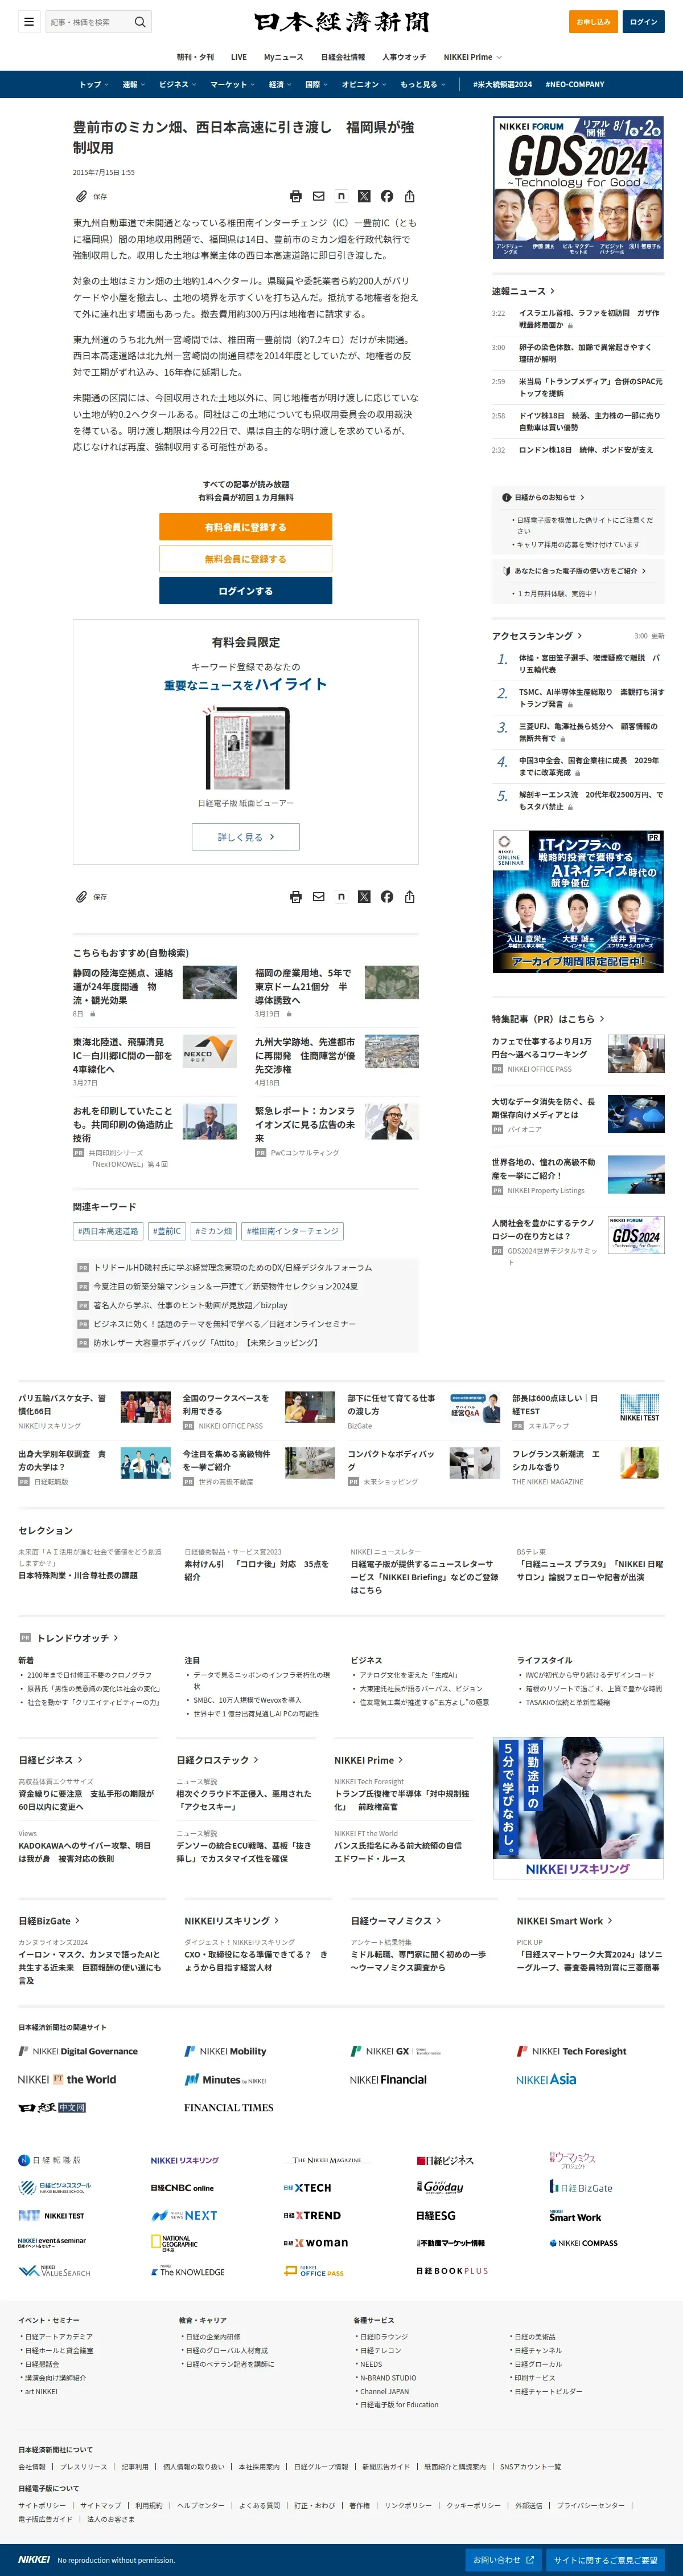This screenshot has height=2576, width=683.
Task: Click the orange お申し込み button
Action: [x=593, y=21]
